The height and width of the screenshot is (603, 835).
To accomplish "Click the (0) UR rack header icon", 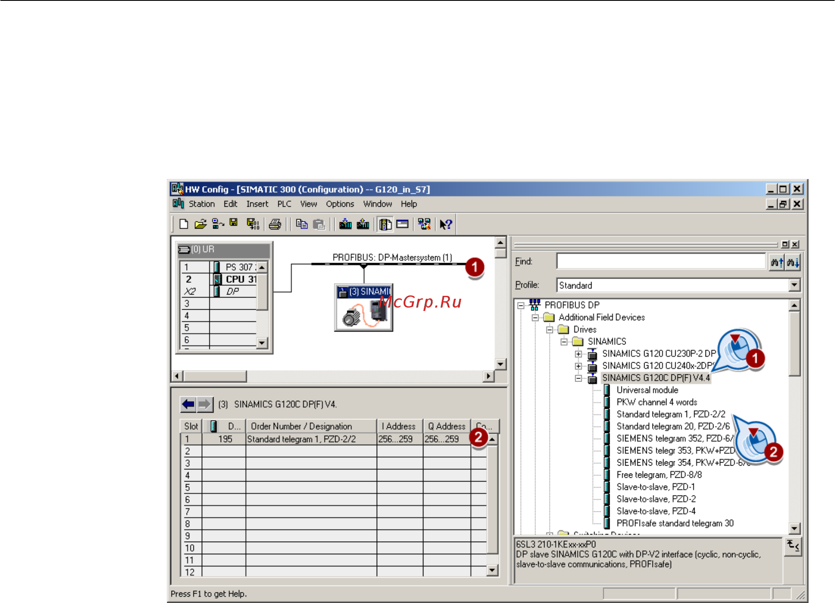I will (x=184, y=250).
